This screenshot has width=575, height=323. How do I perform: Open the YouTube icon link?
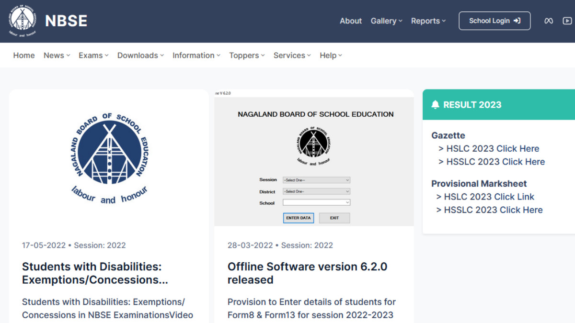(567, 21)
